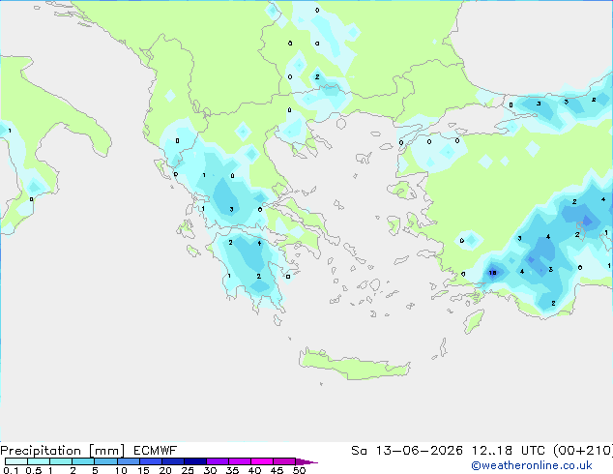Viewport: 613px width, 474px height.
Task: Select the 30–35 mm violet legend swatch
Action: click(218, 461)
